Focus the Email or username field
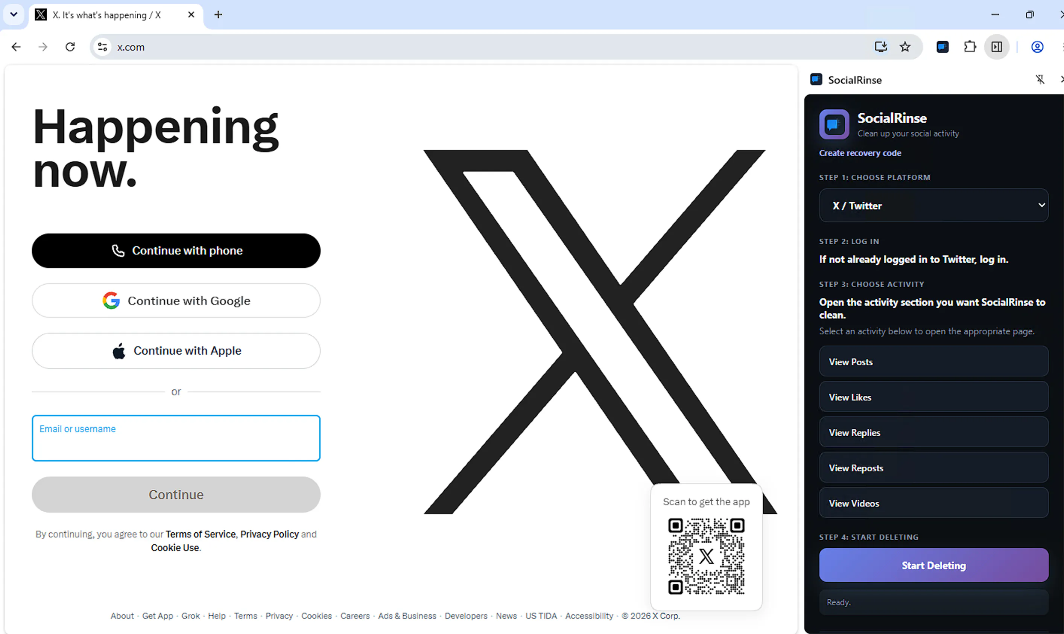 [x=176, y=438]
